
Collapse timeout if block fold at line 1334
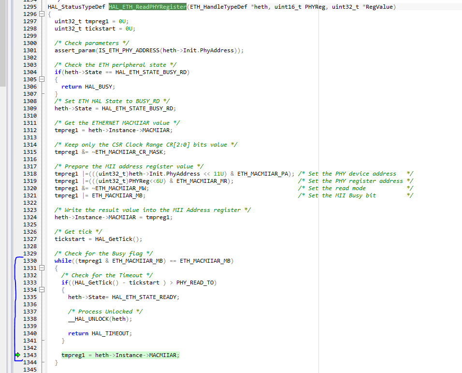tap(42, 290)
